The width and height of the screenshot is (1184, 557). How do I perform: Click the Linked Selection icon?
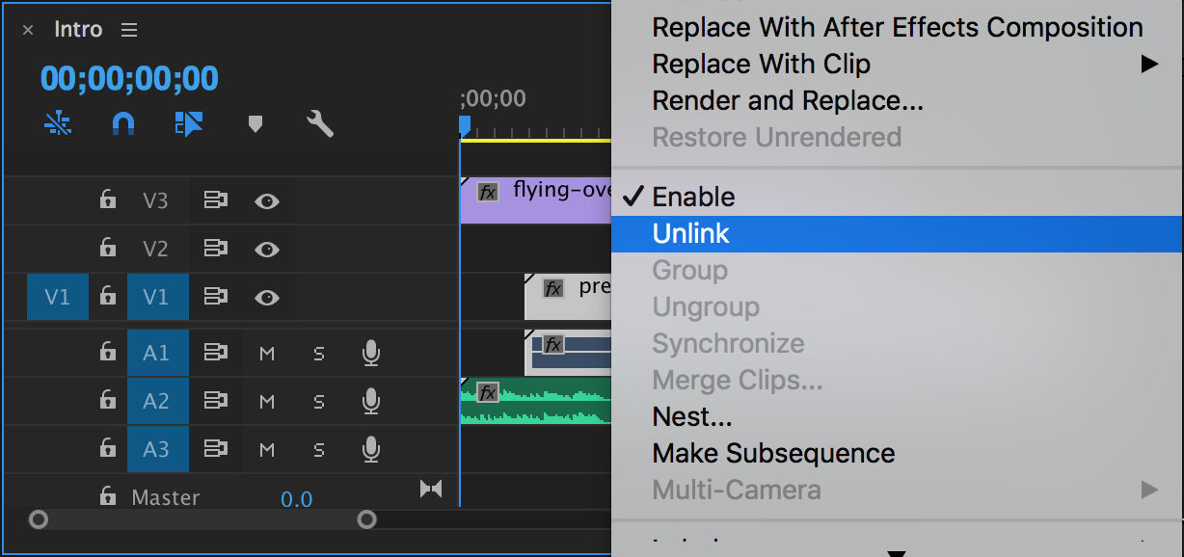[189, 123]
